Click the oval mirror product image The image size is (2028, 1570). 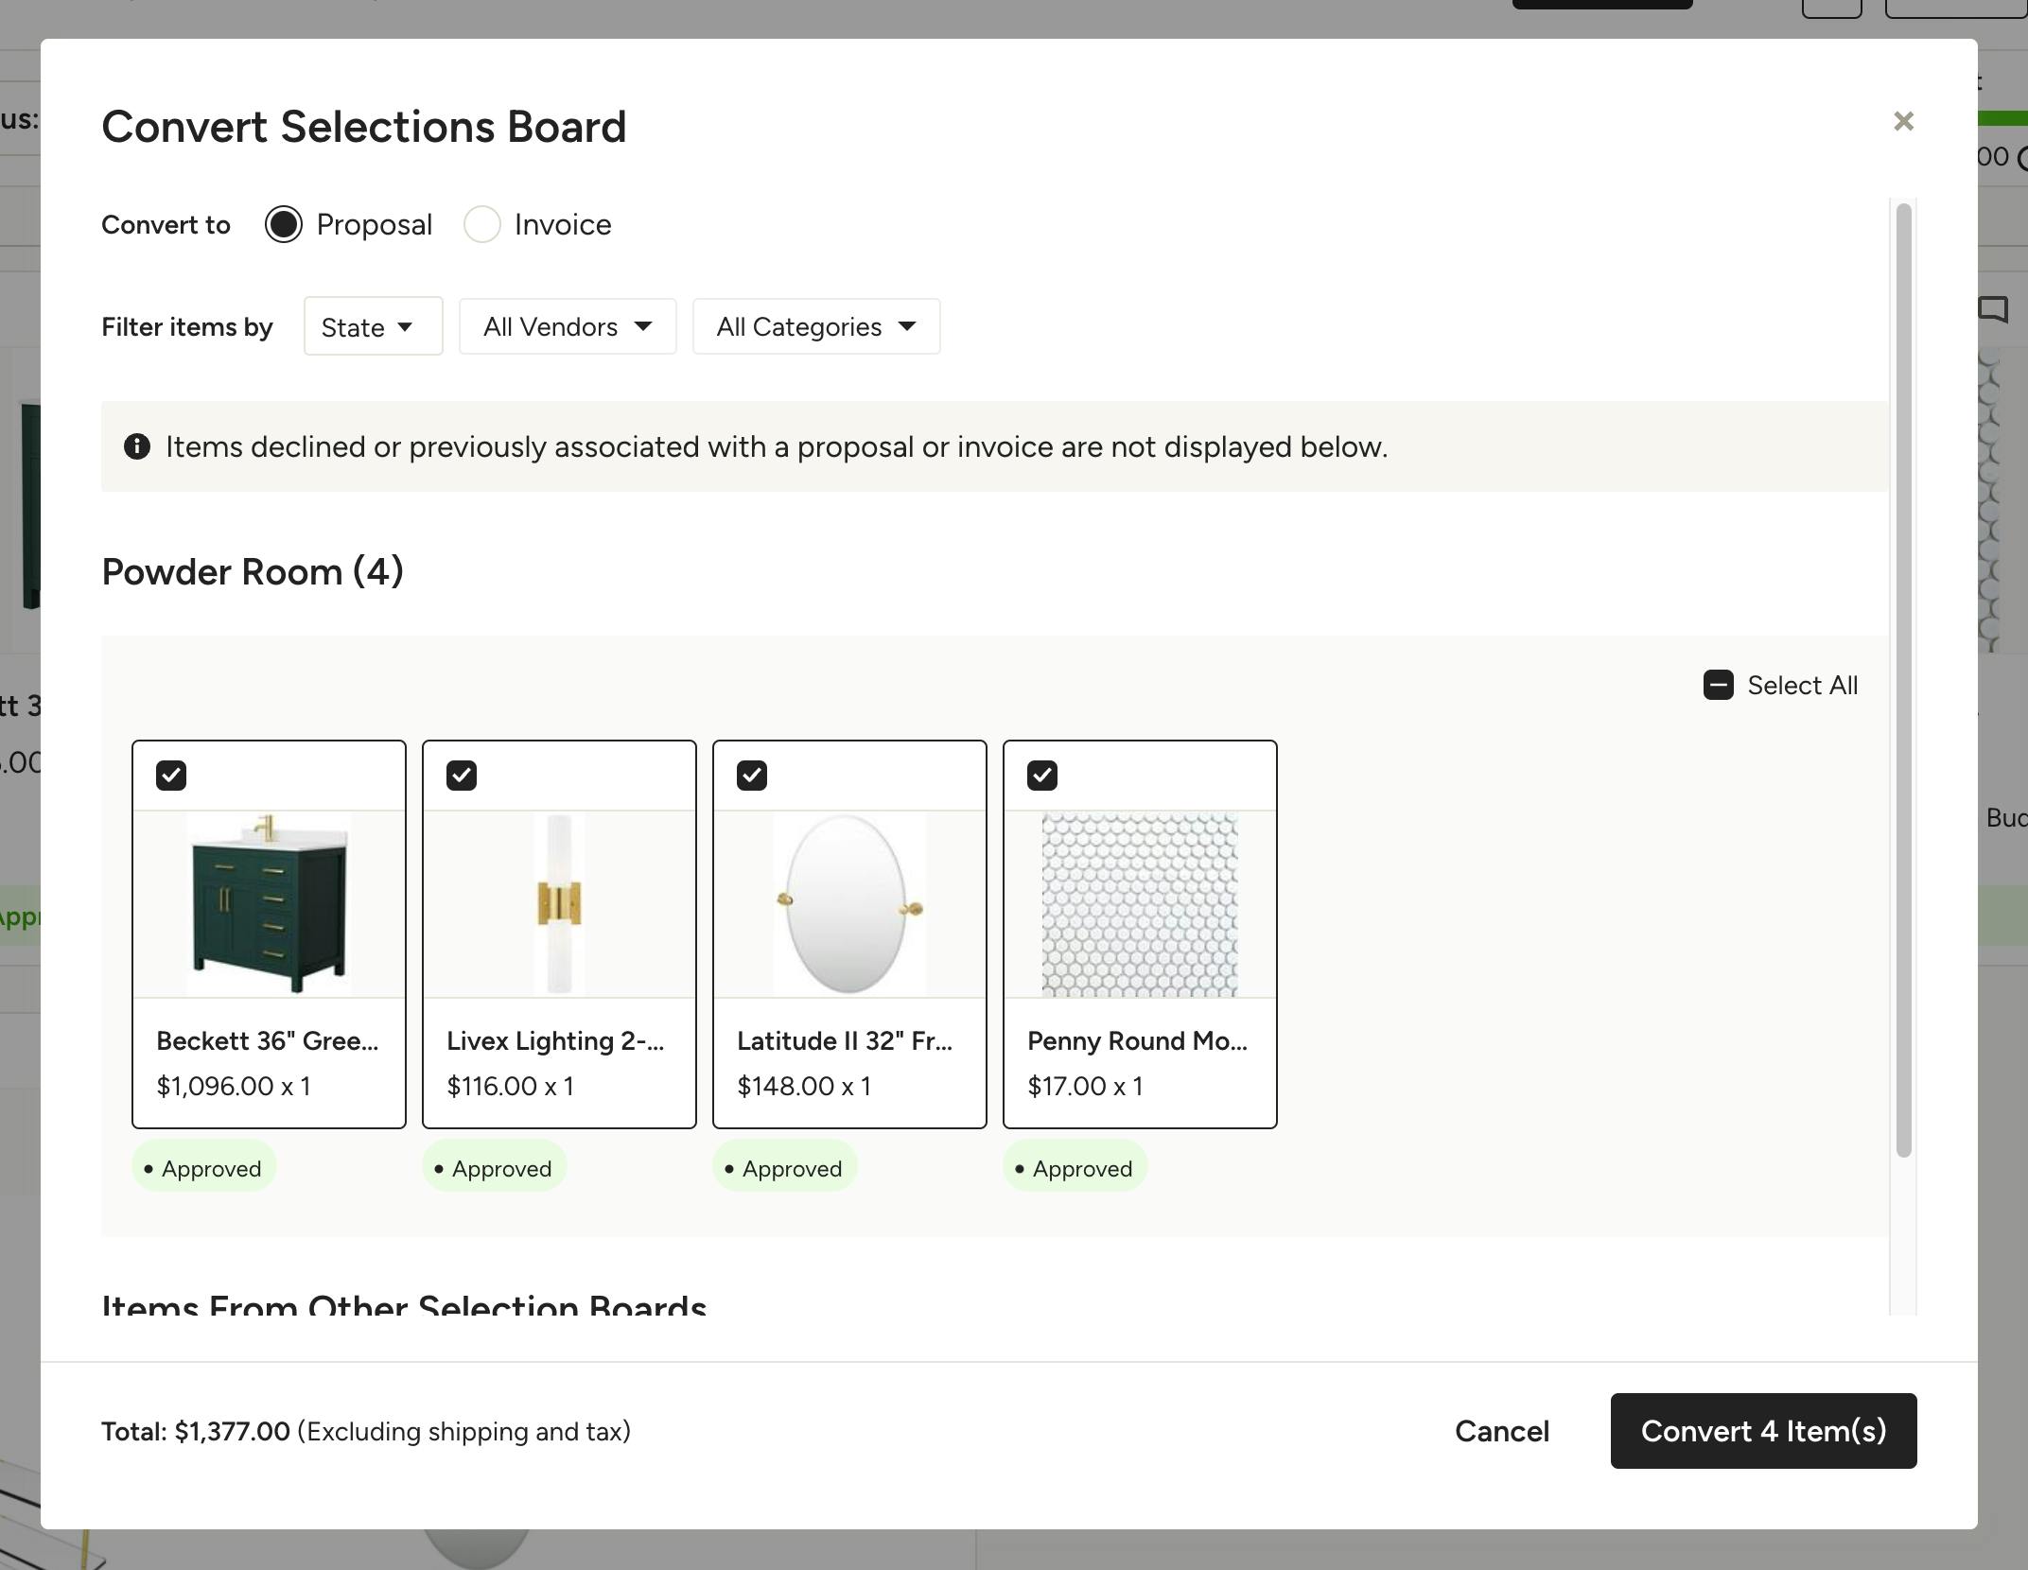point(849,903)
